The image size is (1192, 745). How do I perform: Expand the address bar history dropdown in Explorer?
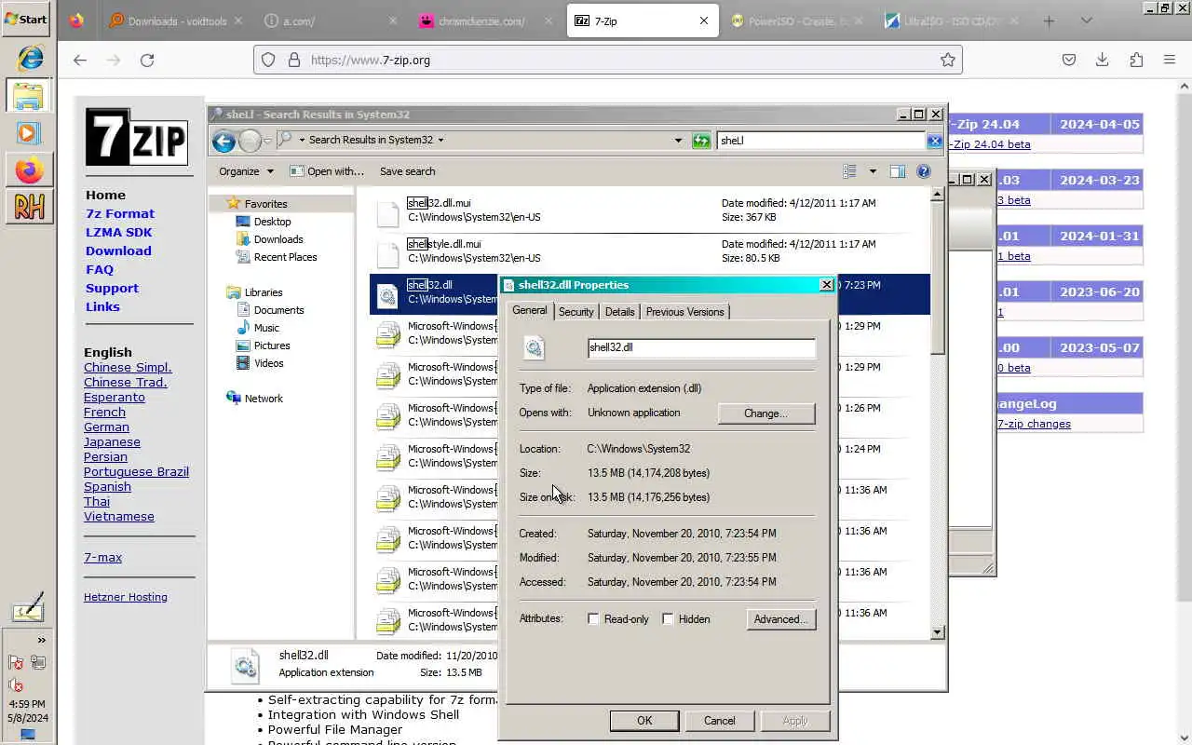678,141
